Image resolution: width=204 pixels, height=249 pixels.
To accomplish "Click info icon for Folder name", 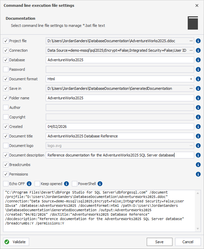I will pyautogui.click(x=198, y=98).
